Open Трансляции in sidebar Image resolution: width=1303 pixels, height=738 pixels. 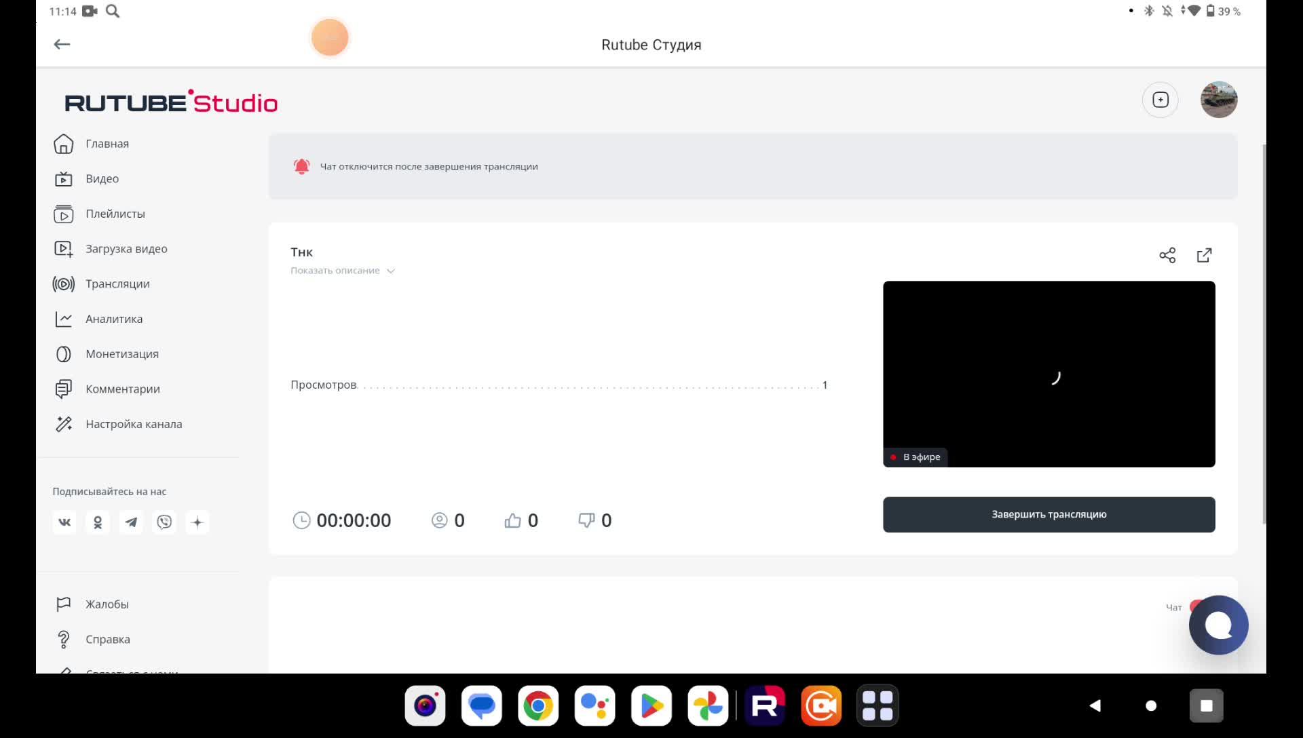117,284
